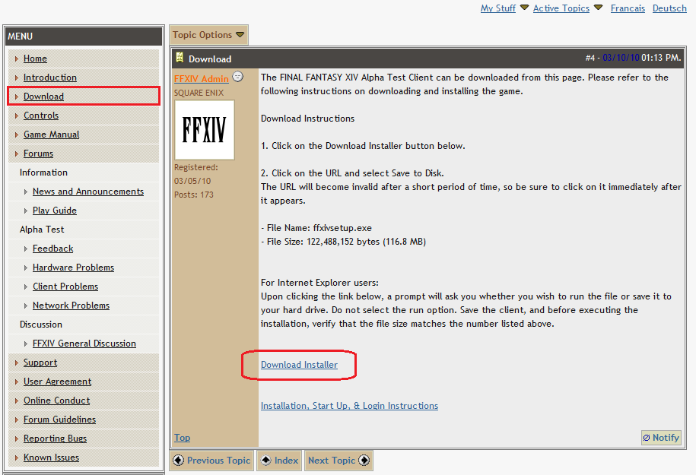
Task: Click the 'Download Instructions' heading text
Action: [x=307, y=119]
